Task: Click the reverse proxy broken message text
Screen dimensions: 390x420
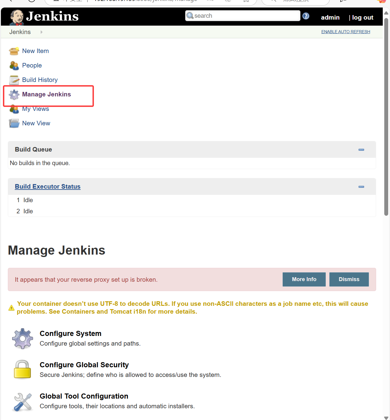Action: pyautogui.click(x=86, y=280)
